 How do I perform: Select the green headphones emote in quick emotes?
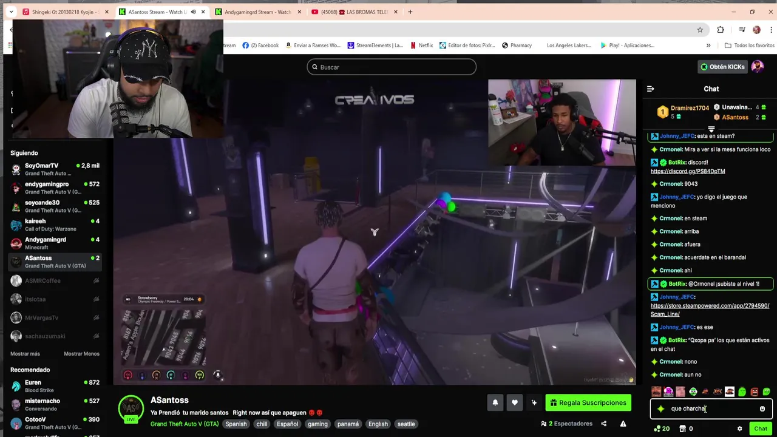point(693,391)
